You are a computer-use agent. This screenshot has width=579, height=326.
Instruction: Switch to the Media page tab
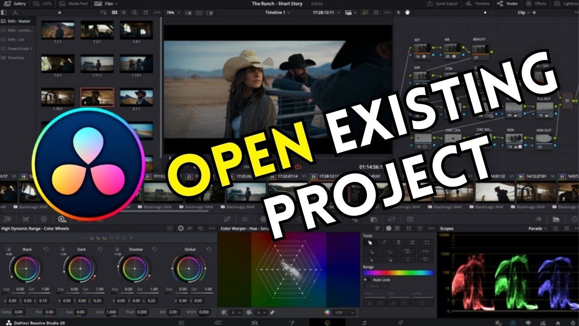[181, 322]
